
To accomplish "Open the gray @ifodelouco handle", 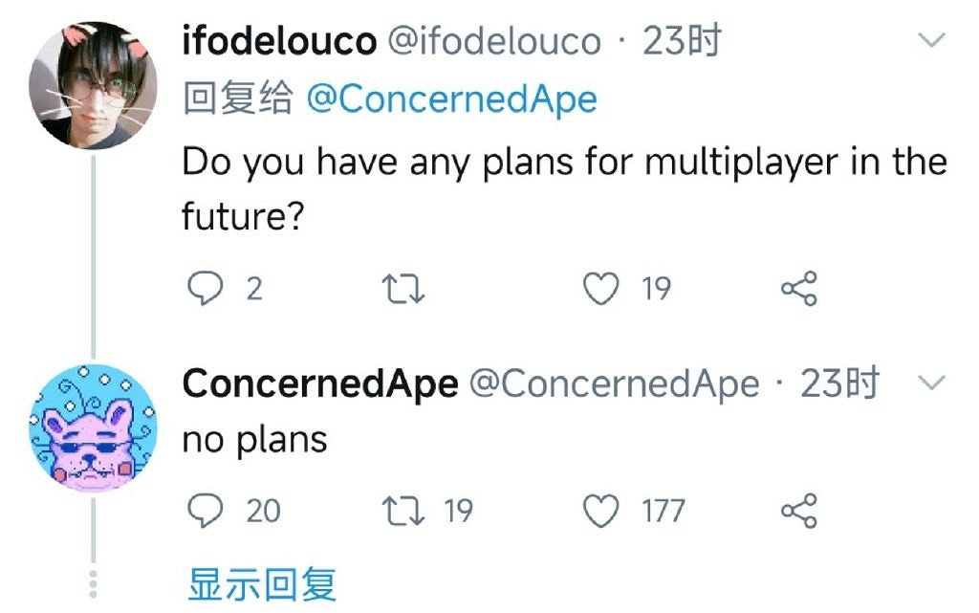I will pos(497,41).
